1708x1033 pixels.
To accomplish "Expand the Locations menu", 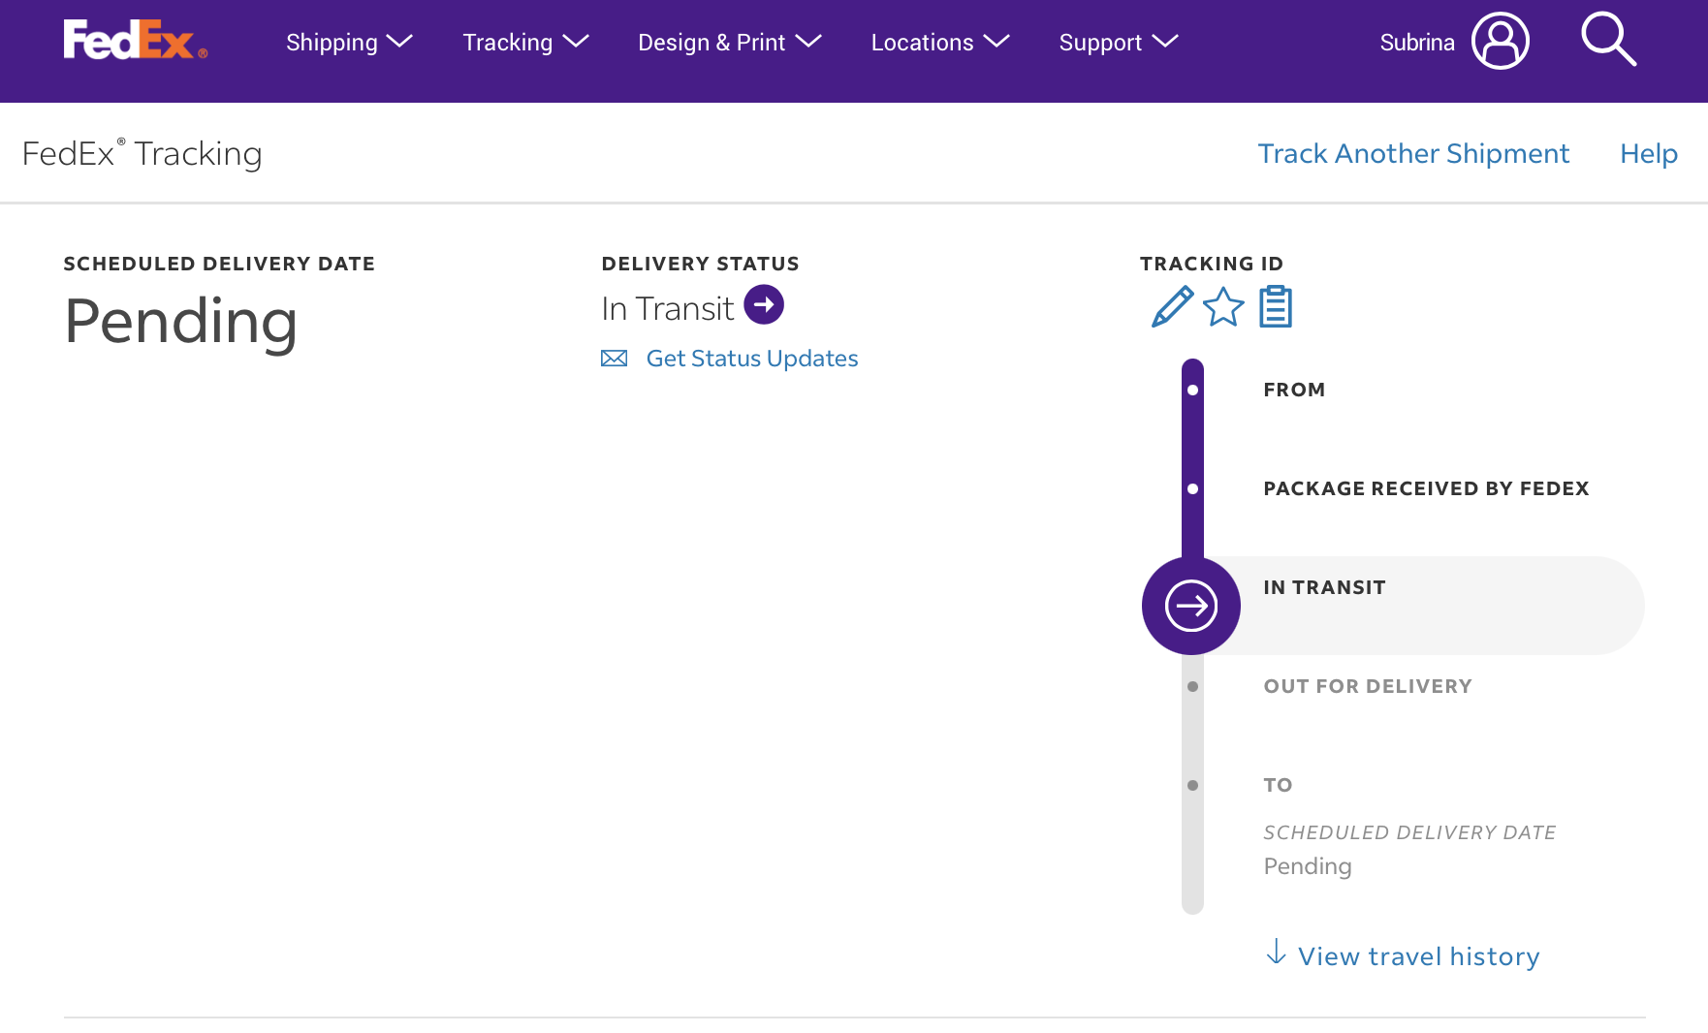I will (x=940, y=42).
